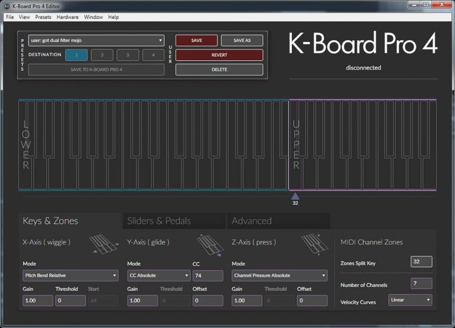
Task: Click the 'Velocity Curves' label
Action: click(x=358, y=302)
